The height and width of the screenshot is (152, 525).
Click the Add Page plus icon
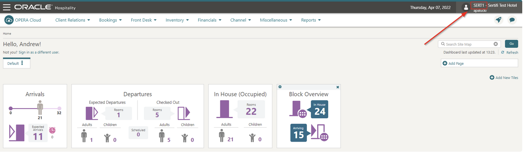(x=445, y=63)
